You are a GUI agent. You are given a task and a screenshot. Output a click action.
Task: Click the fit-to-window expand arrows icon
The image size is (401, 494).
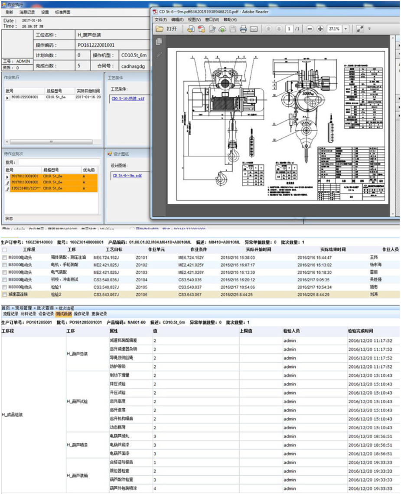coord(360,29)
